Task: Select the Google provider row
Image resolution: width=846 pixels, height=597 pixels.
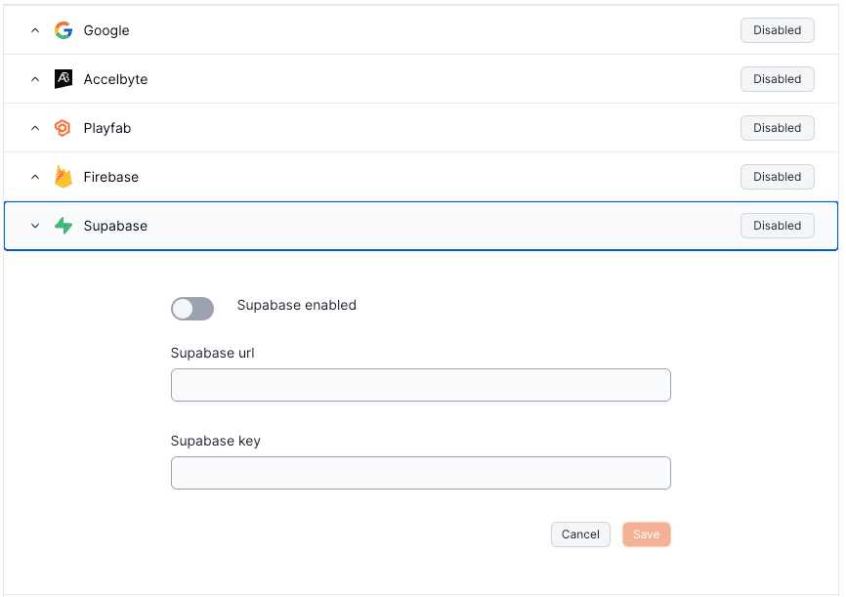Action: [x=293, y=30]
